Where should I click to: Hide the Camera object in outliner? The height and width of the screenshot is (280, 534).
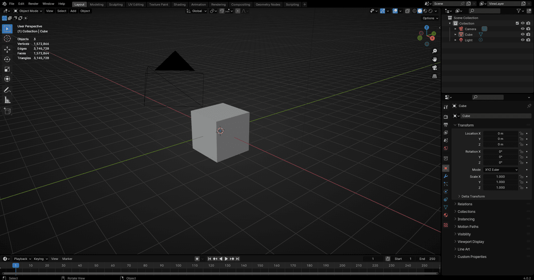pos(522,29)
